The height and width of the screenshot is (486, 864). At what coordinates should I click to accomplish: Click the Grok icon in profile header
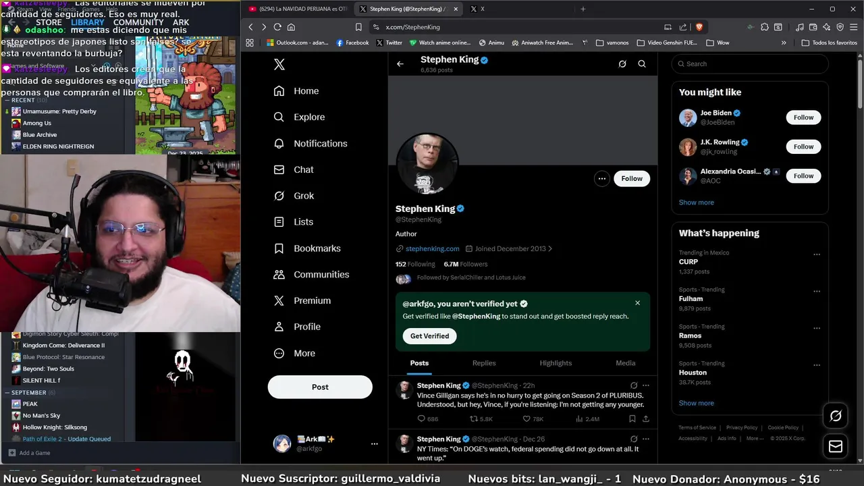622,64
